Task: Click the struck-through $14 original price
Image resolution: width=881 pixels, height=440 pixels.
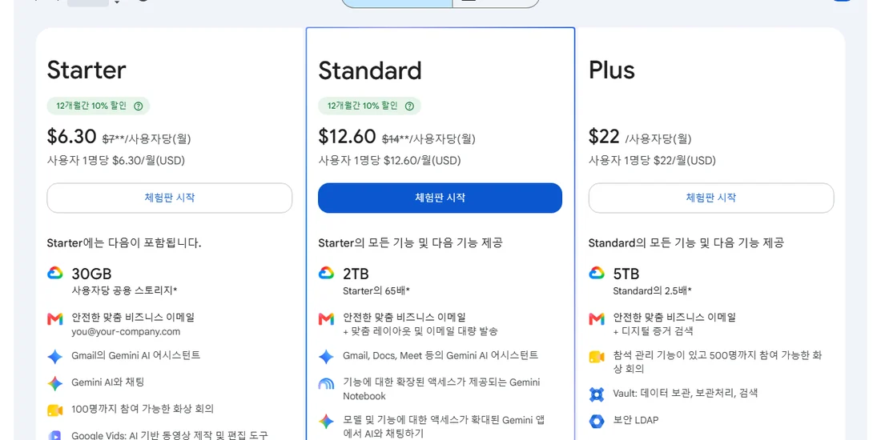Action: tap(391, 138)
